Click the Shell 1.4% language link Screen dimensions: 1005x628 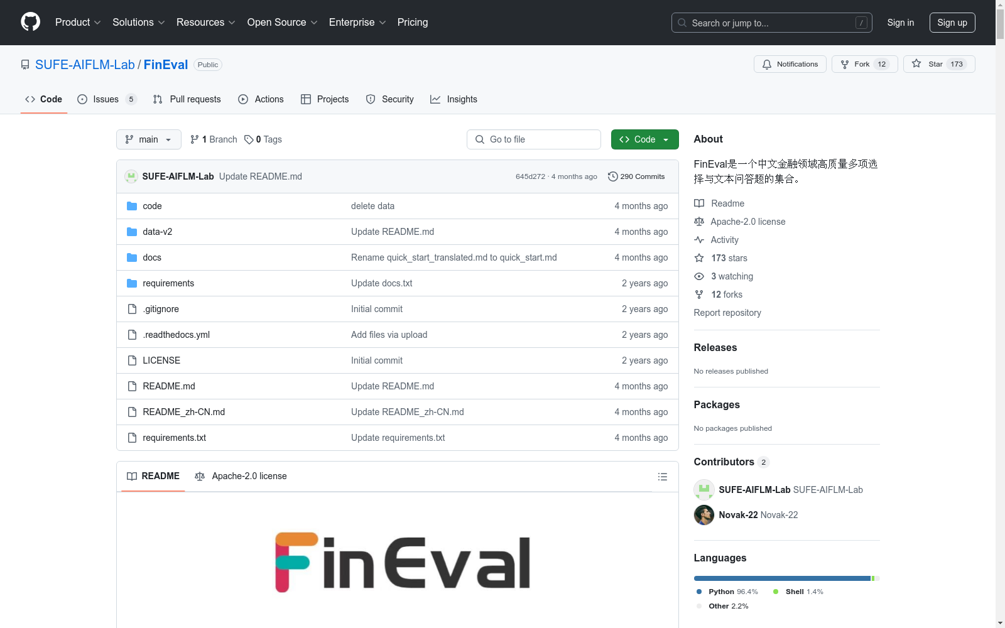(x=798, y=592)
